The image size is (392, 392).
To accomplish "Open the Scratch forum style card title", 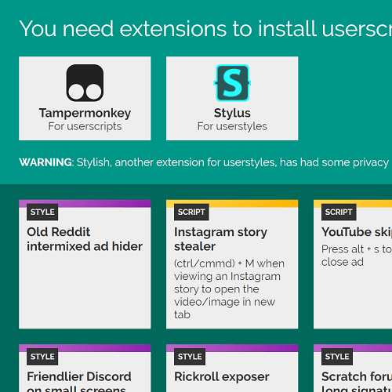I will (x=357, y=381).
